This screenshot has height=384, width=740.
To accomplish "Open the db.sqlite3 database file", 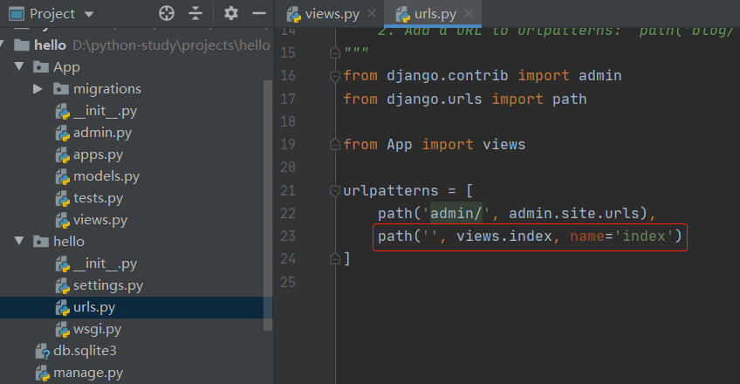I will 84,351.
